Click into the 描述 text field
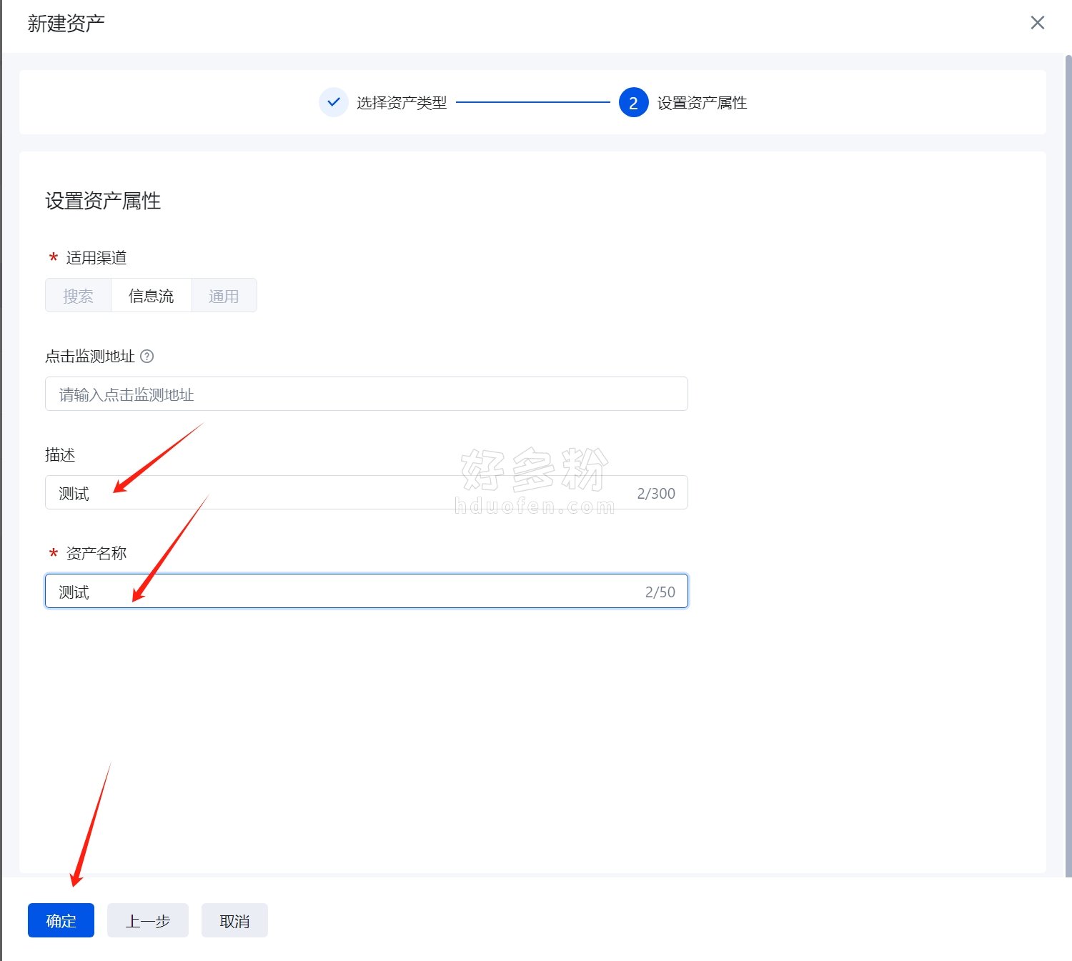Image resolution: width=1072 pixels, height=961 pixels. pyautogui.click(x=336, y=493)
